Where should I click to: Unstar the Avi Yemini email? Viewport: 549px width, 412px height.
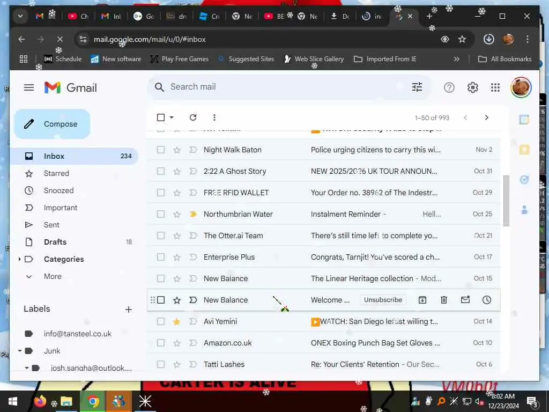pos(177,322)
